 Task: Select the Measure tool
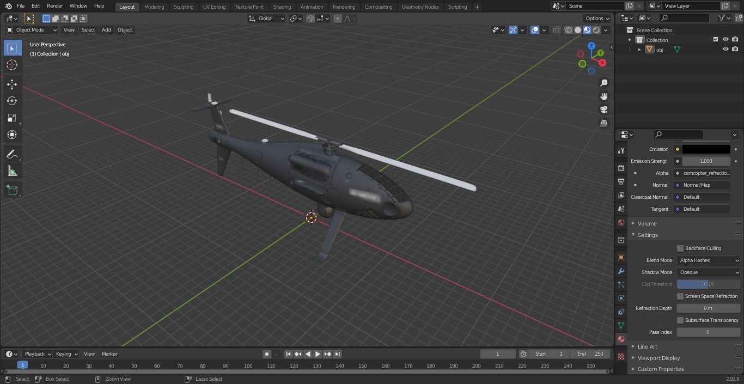(12, 172)
